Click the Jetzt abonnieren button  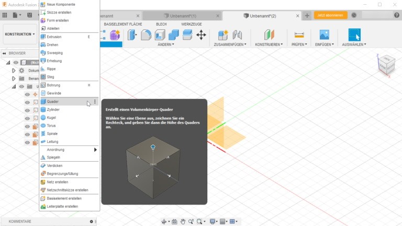click(330, 15)
